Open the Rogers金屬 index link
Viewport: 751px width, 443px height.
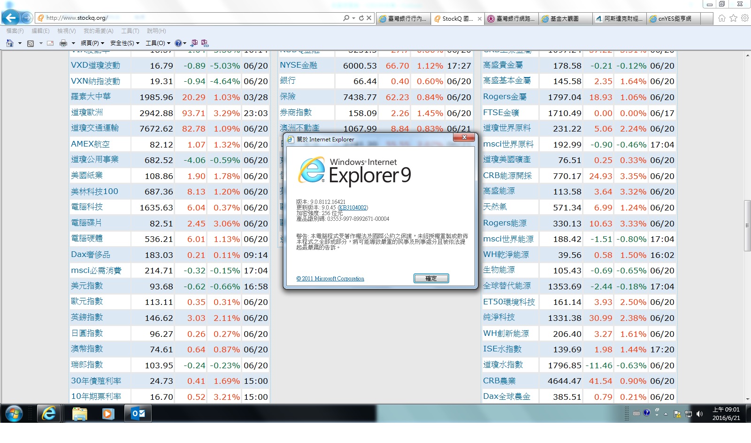(505, 97)
